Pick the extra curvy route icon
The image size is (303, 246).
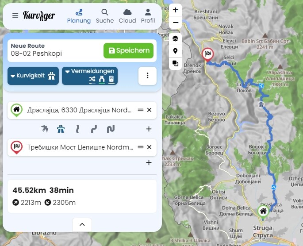pyautogui.click(x=111, y=129)
